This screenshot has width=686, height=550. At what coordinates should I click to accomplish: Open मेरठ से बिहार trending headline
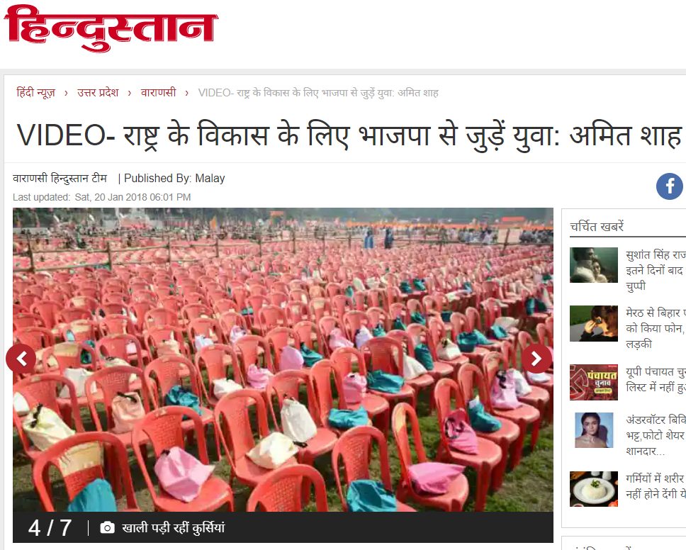656,328
